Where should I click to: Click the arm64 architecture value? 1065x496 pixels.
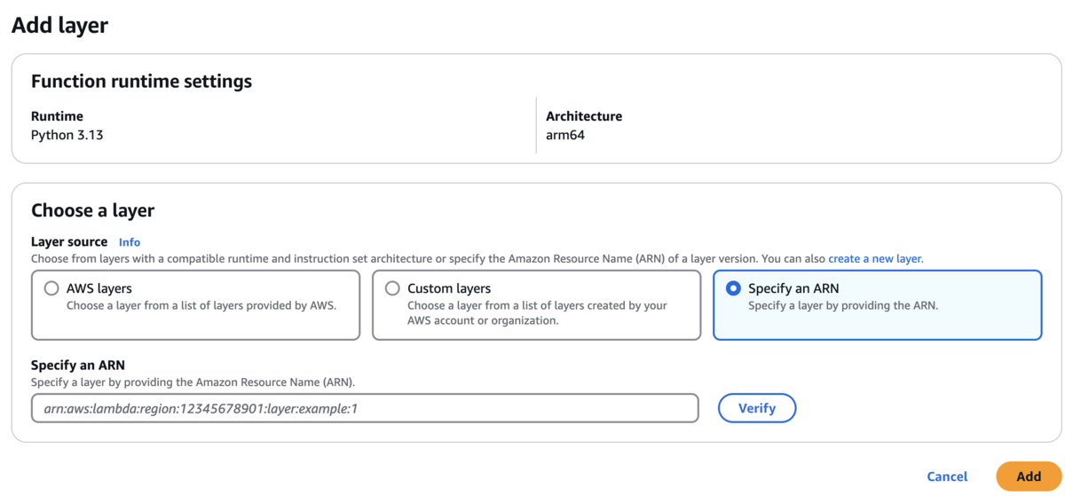(565, 136)
